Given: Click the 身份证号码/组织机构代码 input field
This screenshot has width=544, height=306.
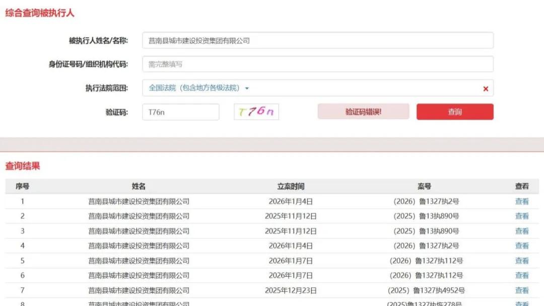Looking at the screenshot, I should 316,64.
